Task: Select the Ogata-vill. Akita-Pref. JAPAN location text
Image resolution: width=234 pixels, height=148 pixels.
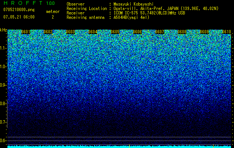Action: (x=166, y=9)
